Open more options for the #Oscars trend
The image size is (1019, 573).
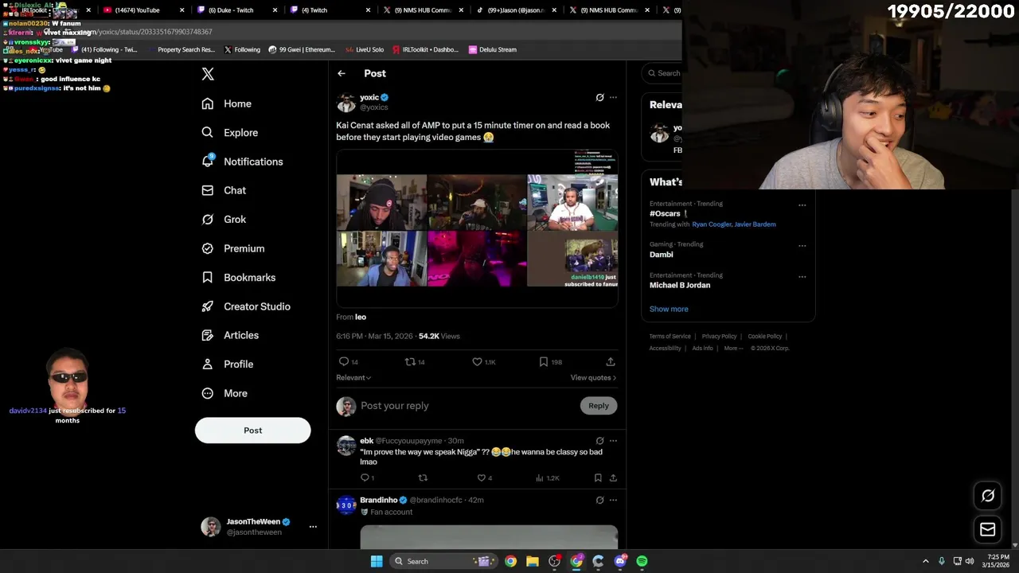[x=802, y=205]
